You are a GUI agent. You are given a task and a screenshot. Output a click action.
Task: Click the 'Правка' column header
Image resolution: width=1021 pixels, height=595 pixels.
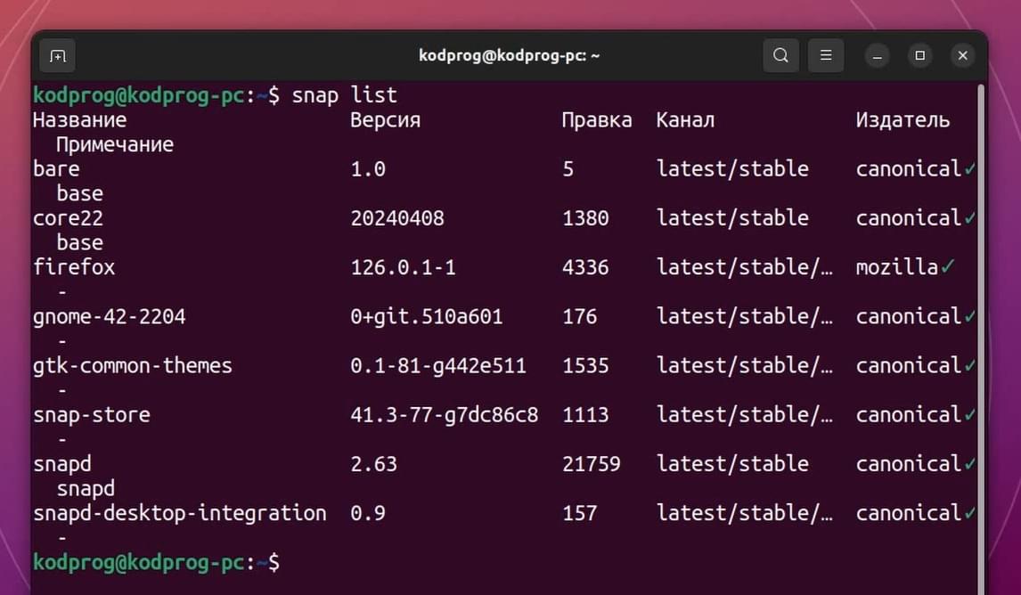[x=596, y=120]
